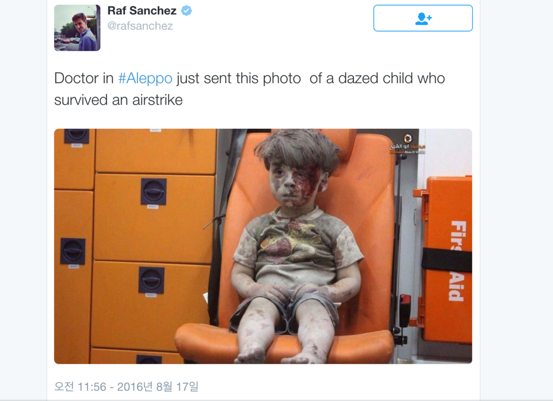This screenshot has width=553, height=401.
Task: Click the leftmost cabinet latch in photo
Action: pyautogui.click(x=73, y=251)
